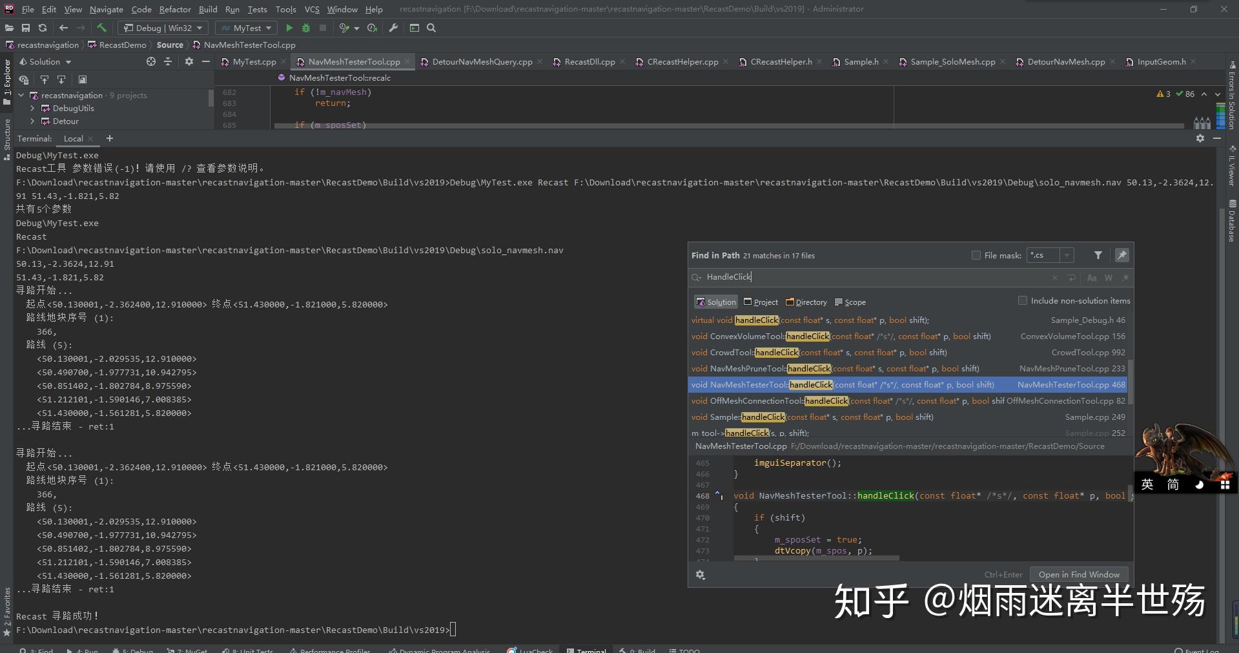Select the Directory search scope
1239x653 pixels.
[806, 302]
